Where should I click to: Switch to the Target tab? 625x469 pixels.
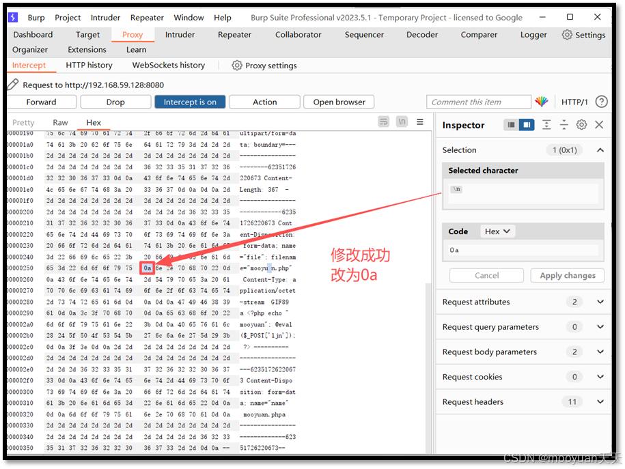click(87, 35)
